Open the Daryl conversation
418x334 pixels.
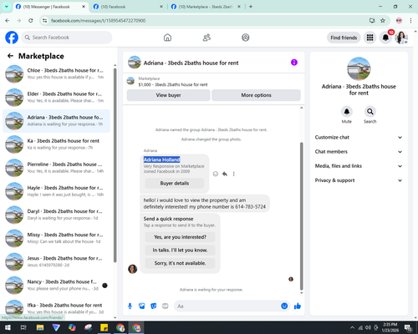(x=56, y=215)
